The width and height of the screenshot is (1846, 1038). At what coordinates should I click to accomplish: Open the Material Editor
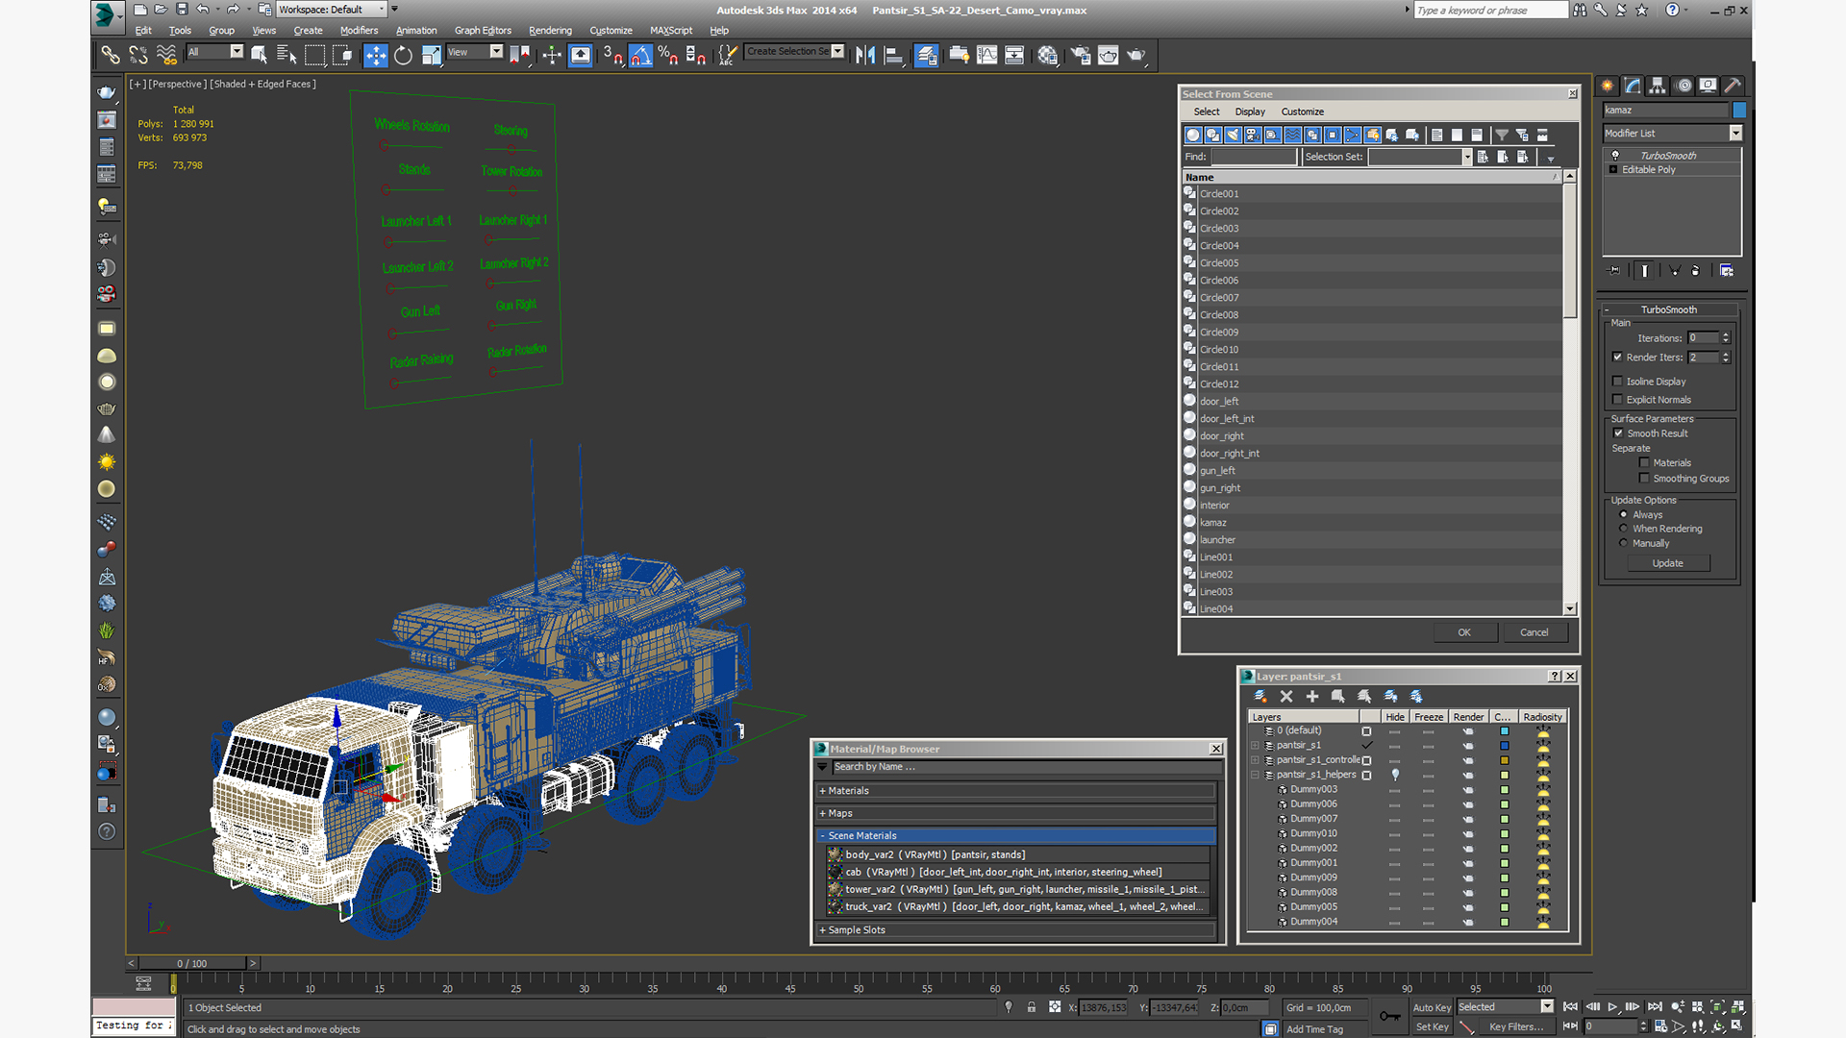tap(1047, 55)
